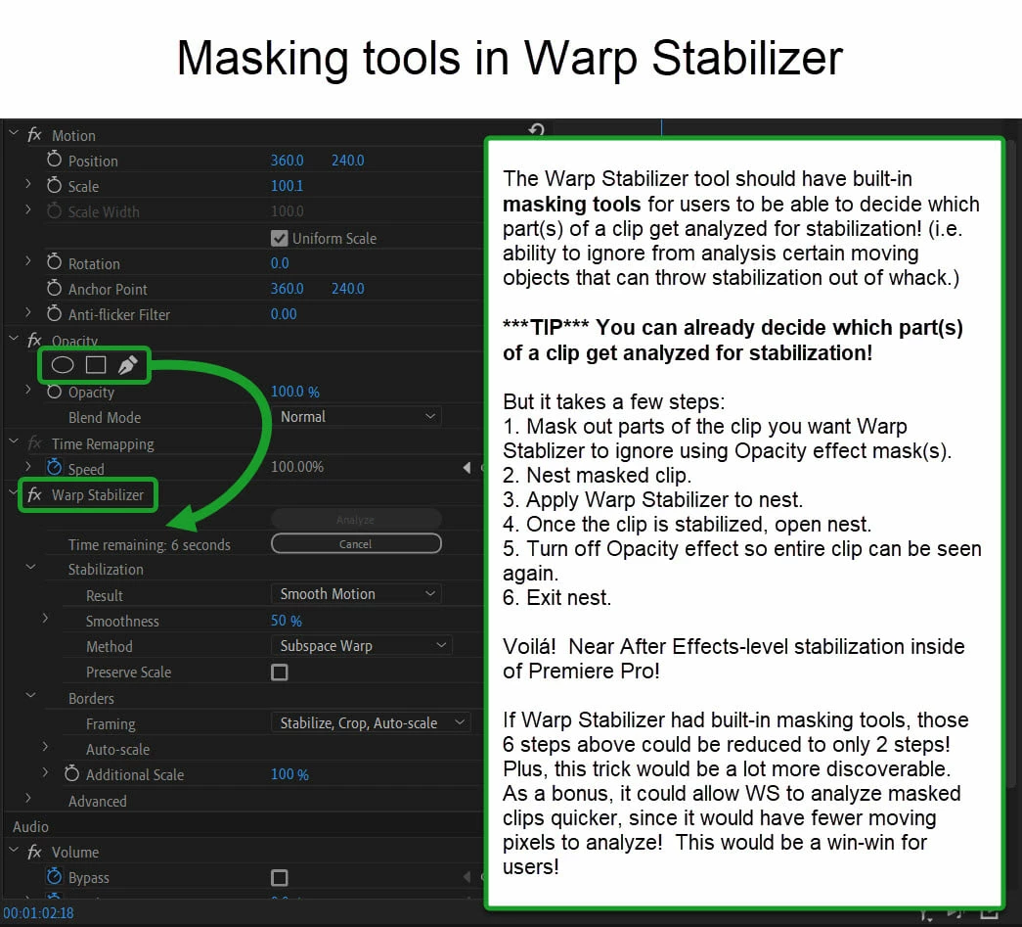Collapse the Time Remapping section
This screenshot has width=1022, height=927.
(x=13, y=441)
